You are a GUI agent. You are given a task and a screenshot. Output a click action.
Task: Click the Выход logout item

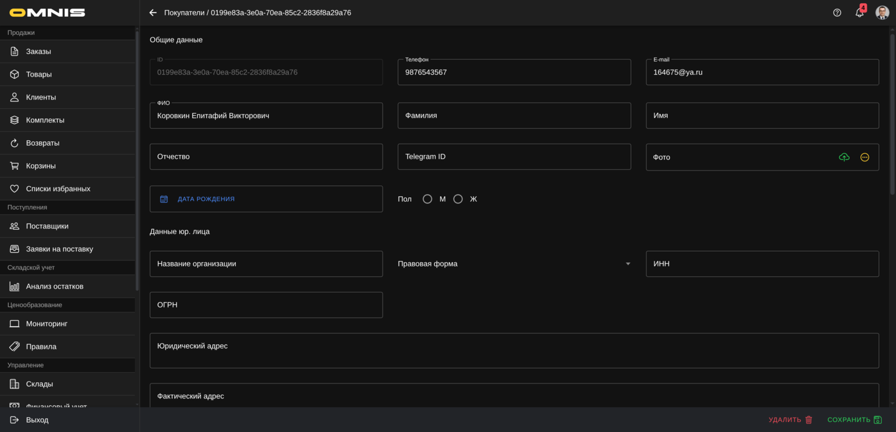[37, 420]
